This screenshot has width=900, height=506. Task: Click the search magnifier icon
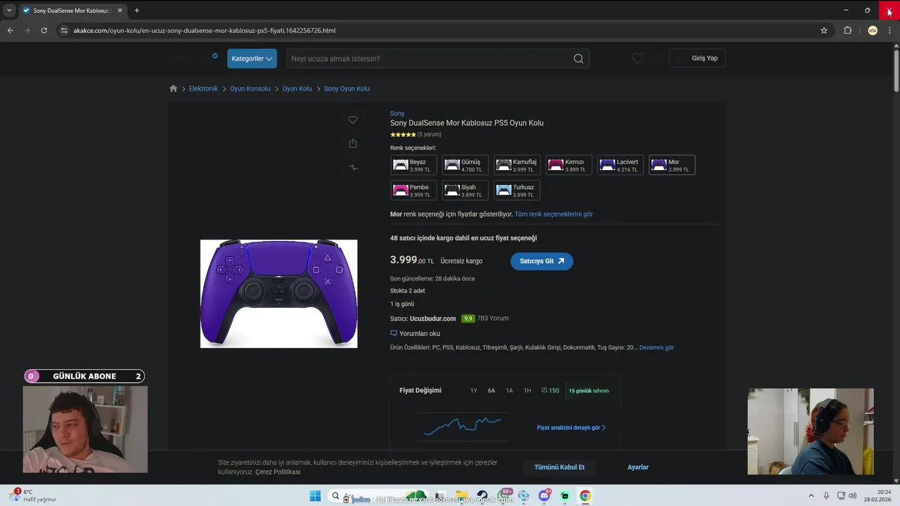[578, 58]
